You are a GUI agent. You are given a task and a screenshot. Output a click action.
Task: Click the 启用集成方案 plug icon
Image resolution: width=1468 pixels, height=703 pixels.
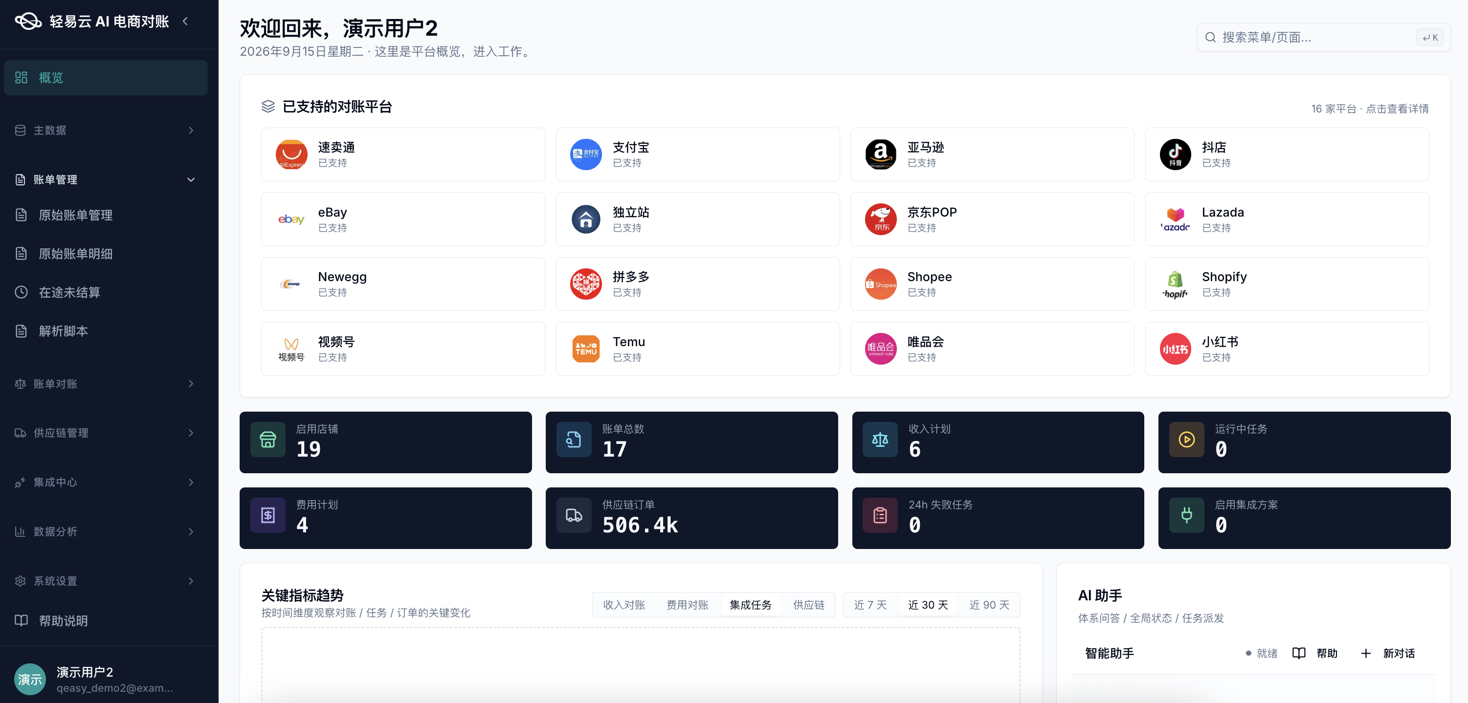[1186, 515]
